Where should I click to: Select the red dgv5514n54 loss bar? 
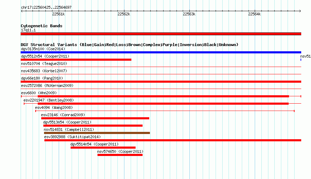tap(103, 148)
